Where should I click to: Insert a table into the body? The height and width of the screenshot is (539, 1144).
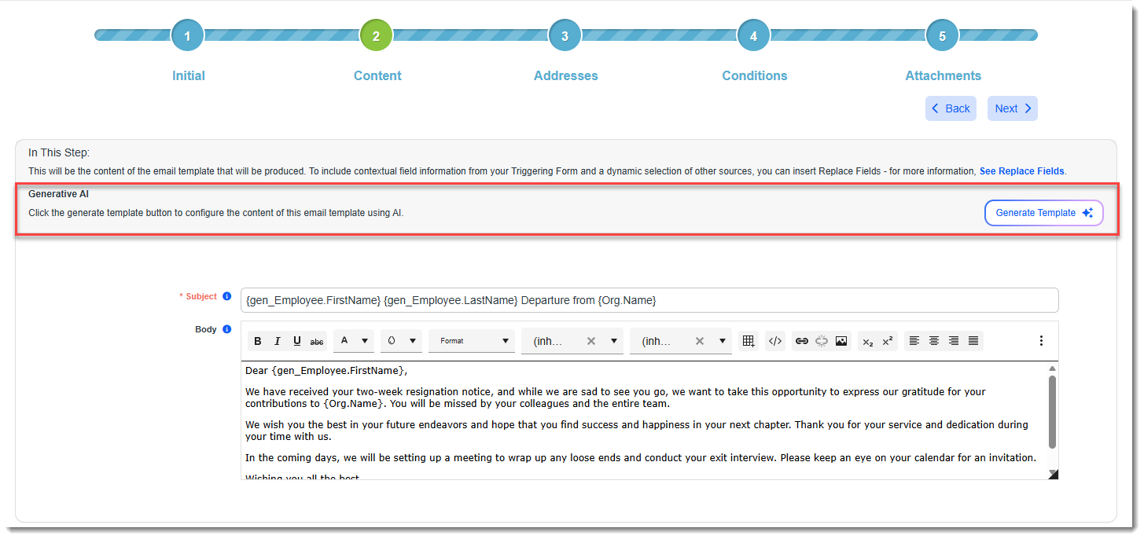coord(749,341)
